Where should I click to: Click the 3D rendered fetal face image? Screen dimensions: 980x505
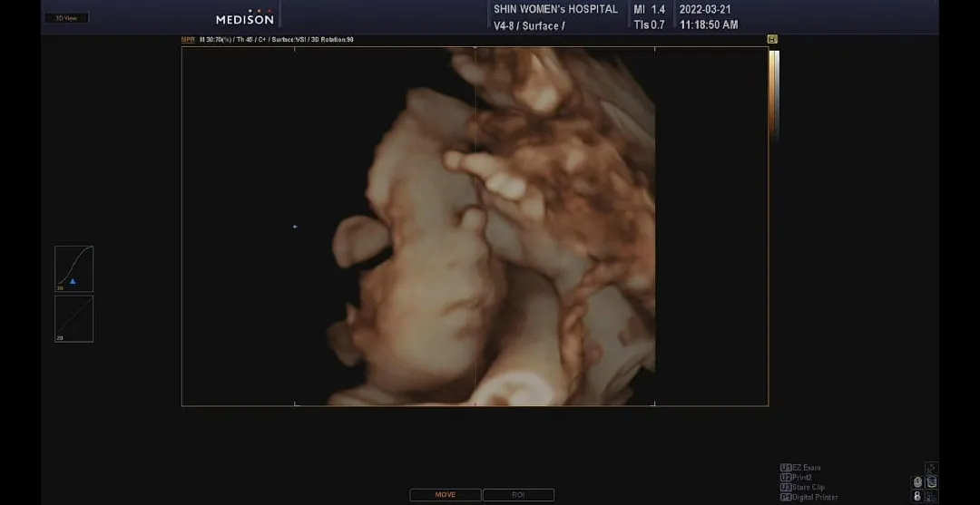tap(491, 226)
